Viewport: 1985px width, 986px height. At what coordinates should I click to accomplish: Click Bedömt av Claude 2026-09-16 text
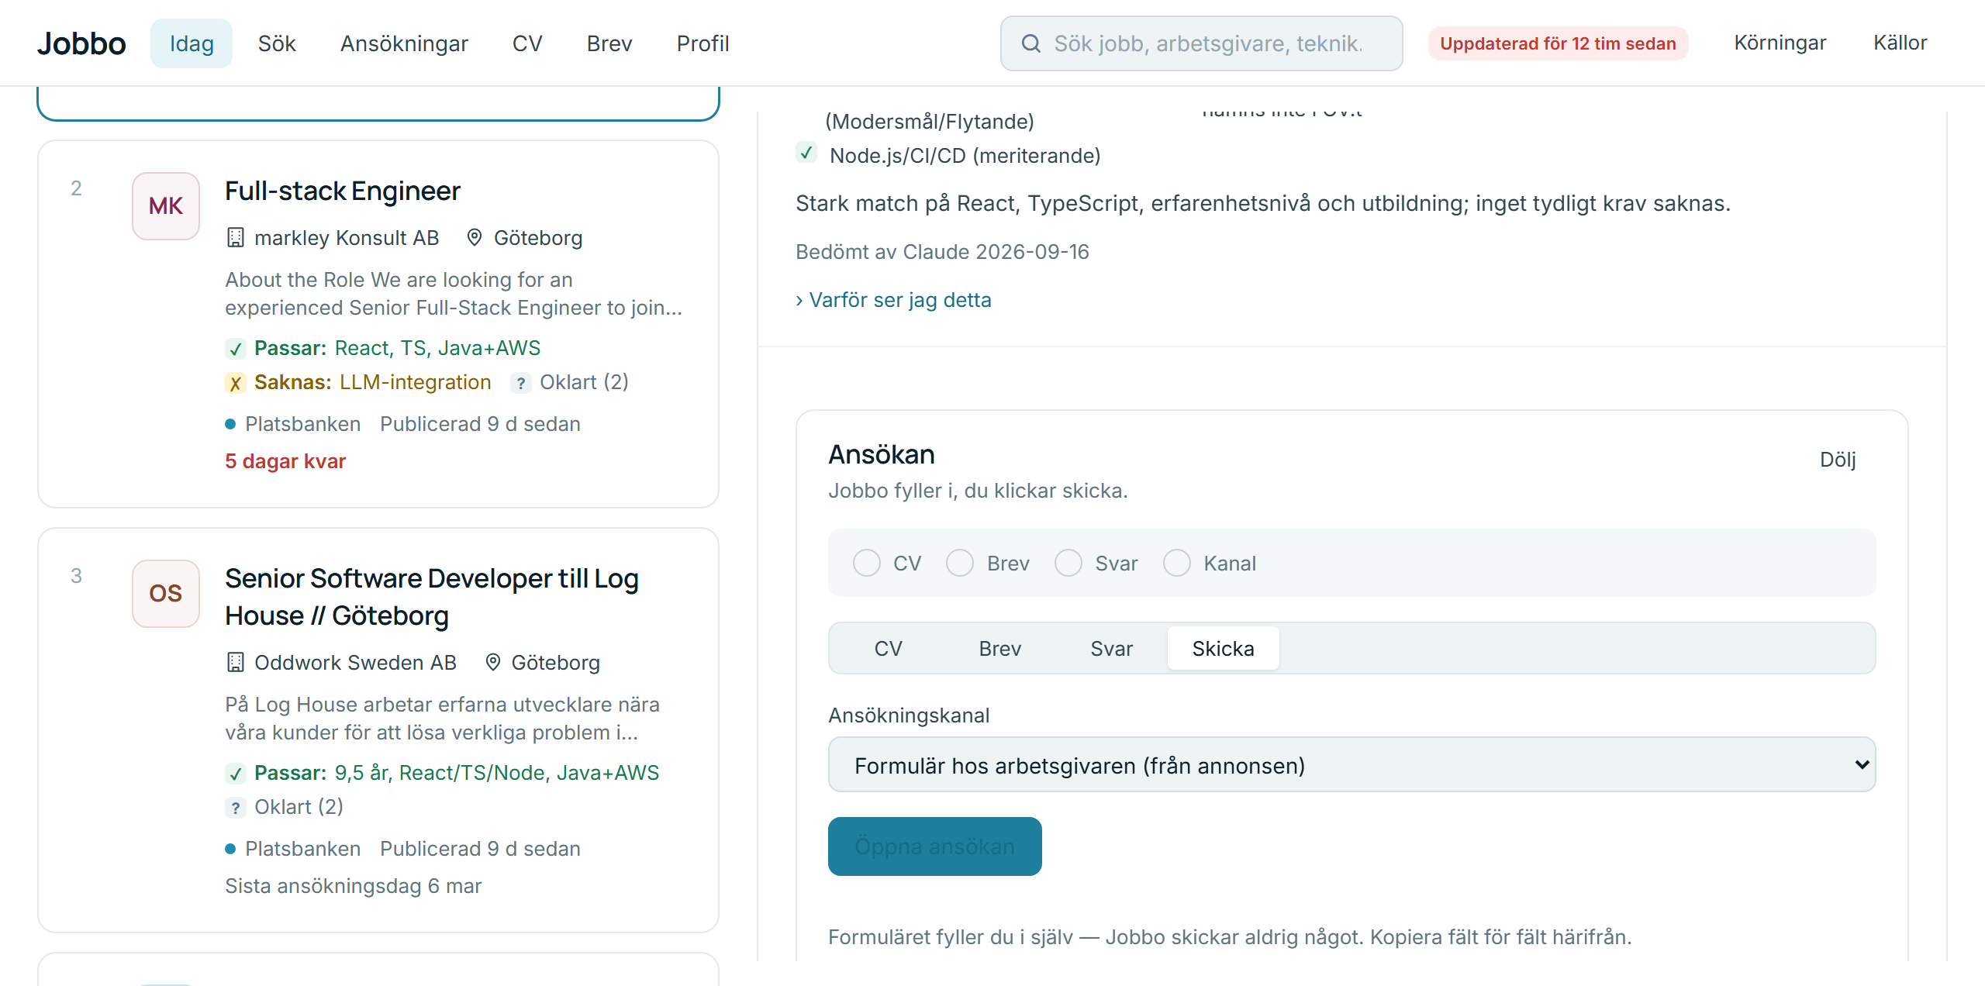[x=942, y=252]
